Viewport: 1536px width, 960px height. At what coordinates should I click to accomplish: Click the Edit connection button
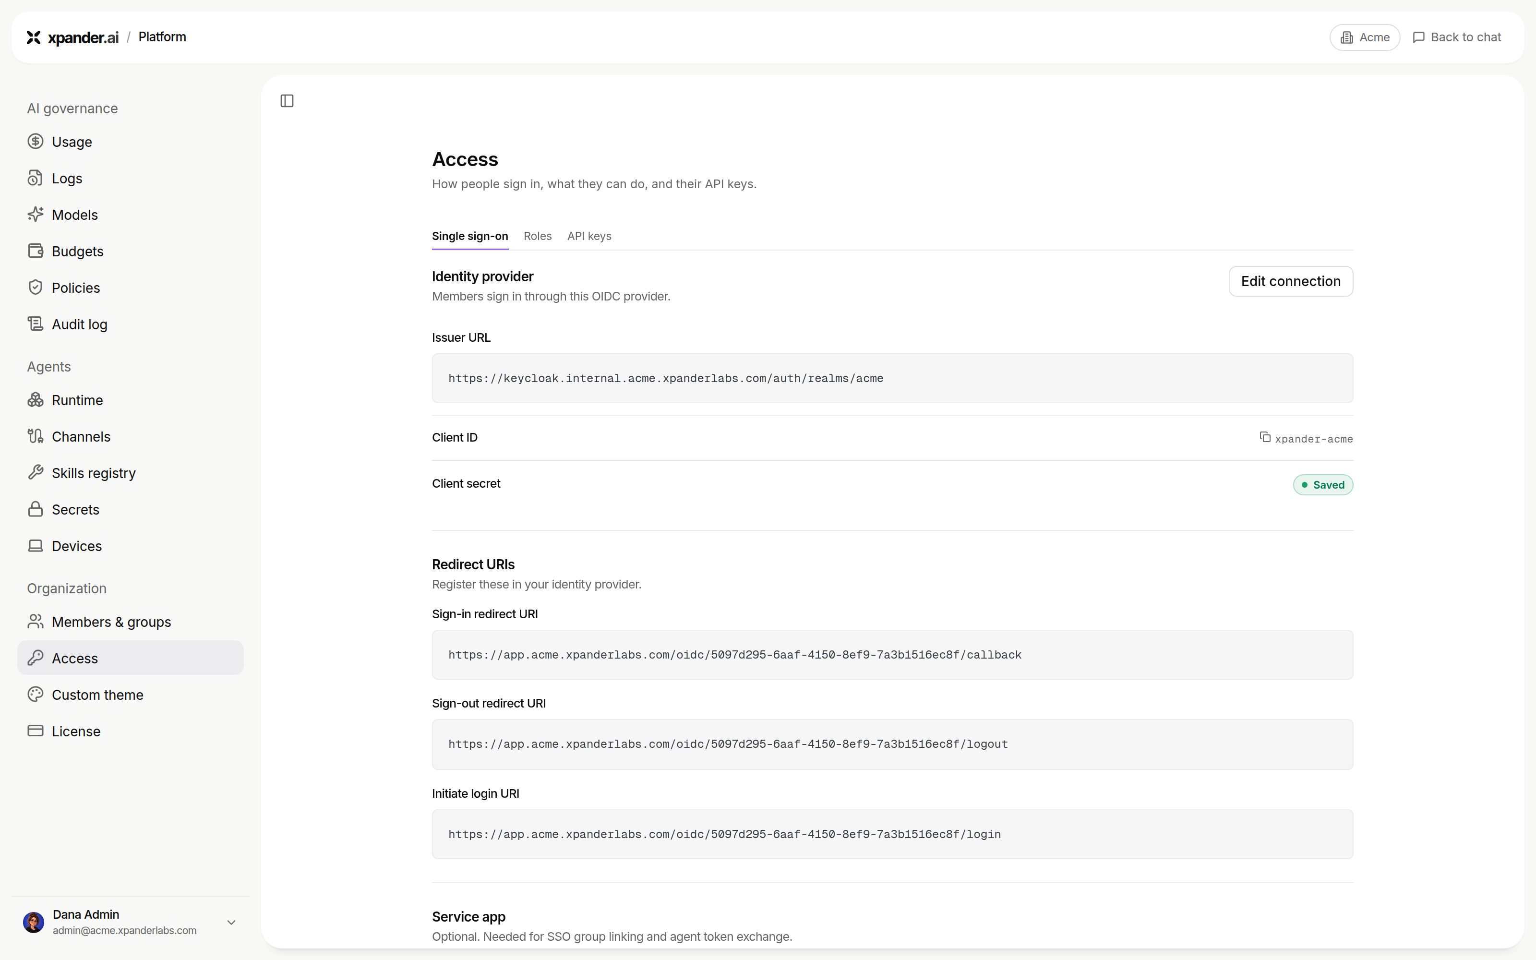(1290, 281)
